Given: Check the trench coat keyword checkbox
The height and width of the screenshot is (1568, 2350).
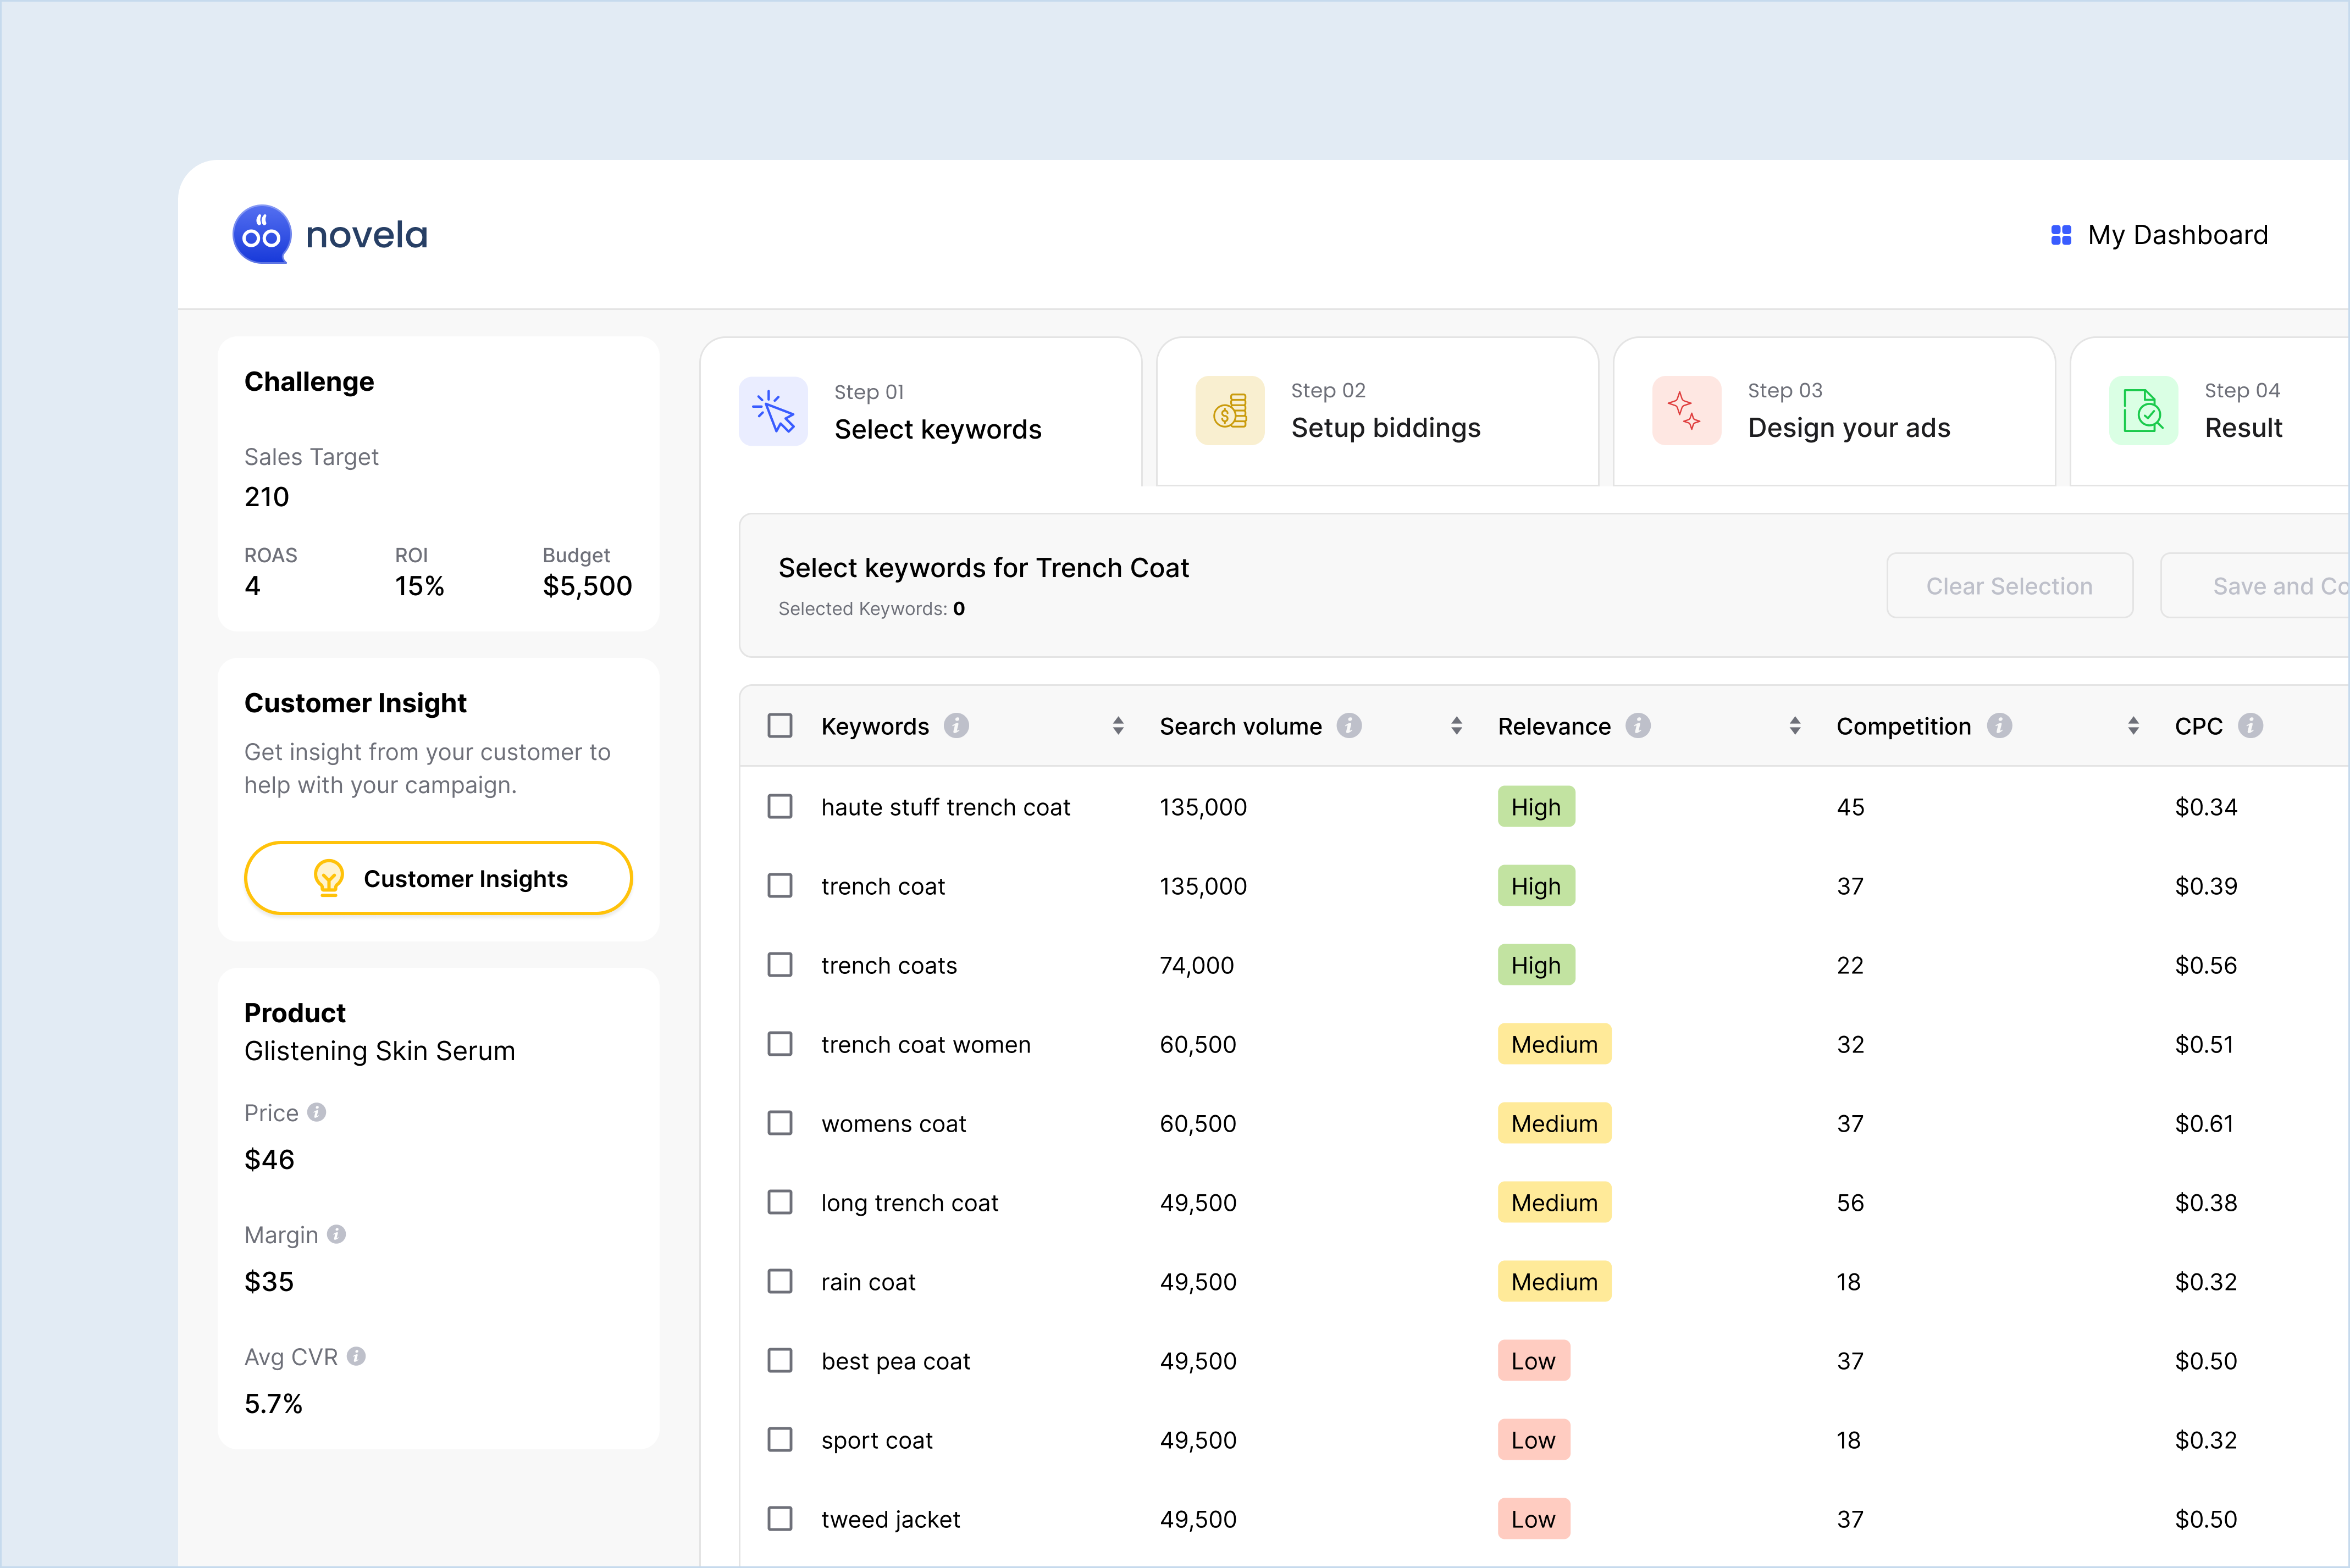Looking at the screenshot, I should (780, 885).
